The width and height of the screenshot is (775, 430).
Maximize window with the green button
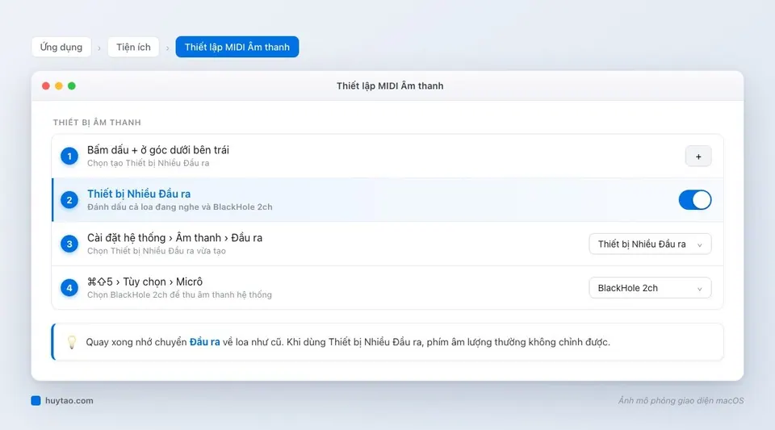[72, 86]
